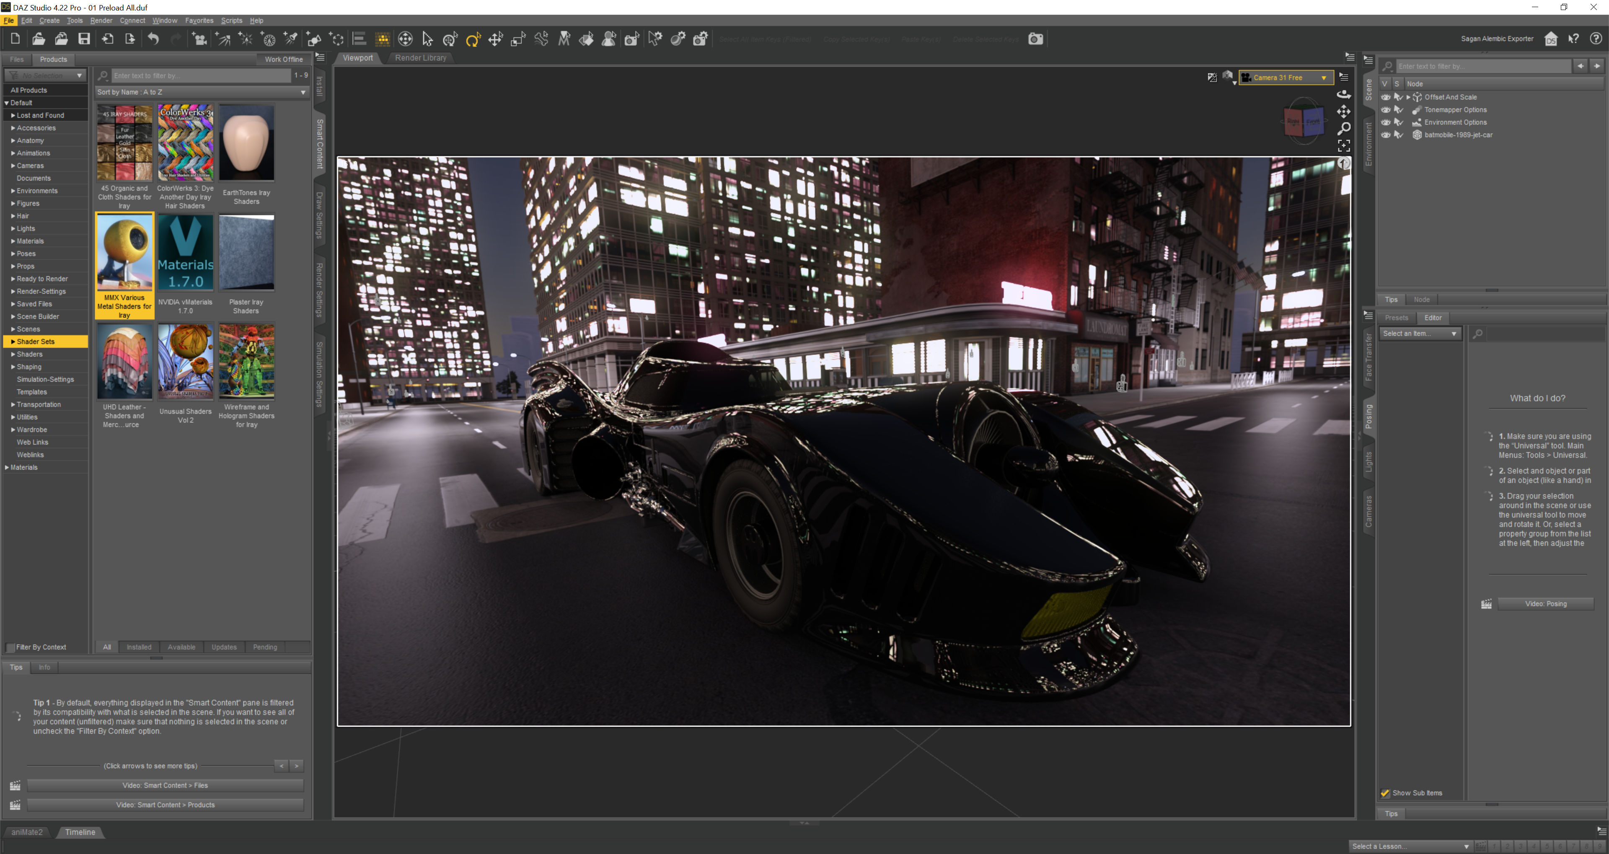Toggle selectability for Offset And Scale
The width and height of the screenshot is (1609, 854).
[1399, 97]
